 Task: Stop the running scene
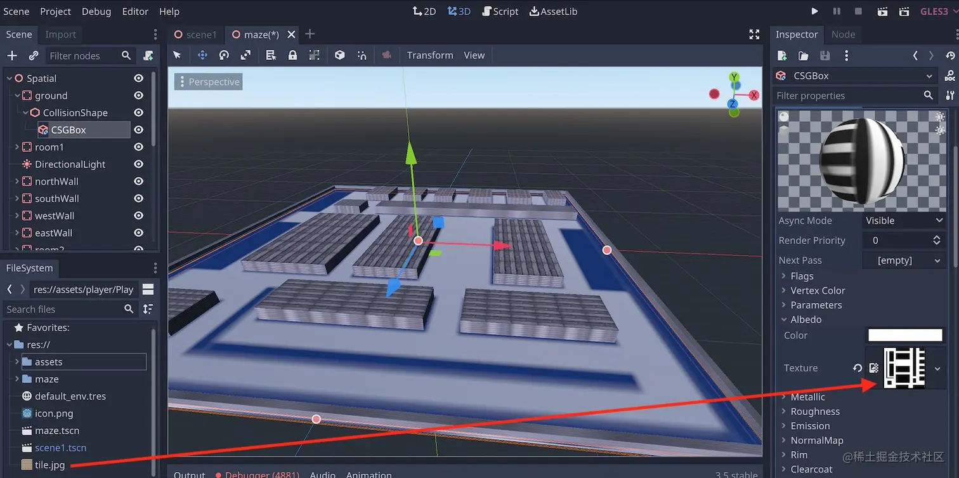click(x=858, y=11)
